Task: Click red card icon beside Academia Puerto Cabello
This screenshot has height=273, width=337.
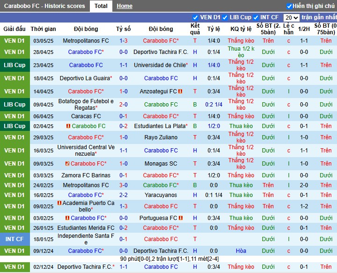Action: pyautogui.click(x=59, y=203)
